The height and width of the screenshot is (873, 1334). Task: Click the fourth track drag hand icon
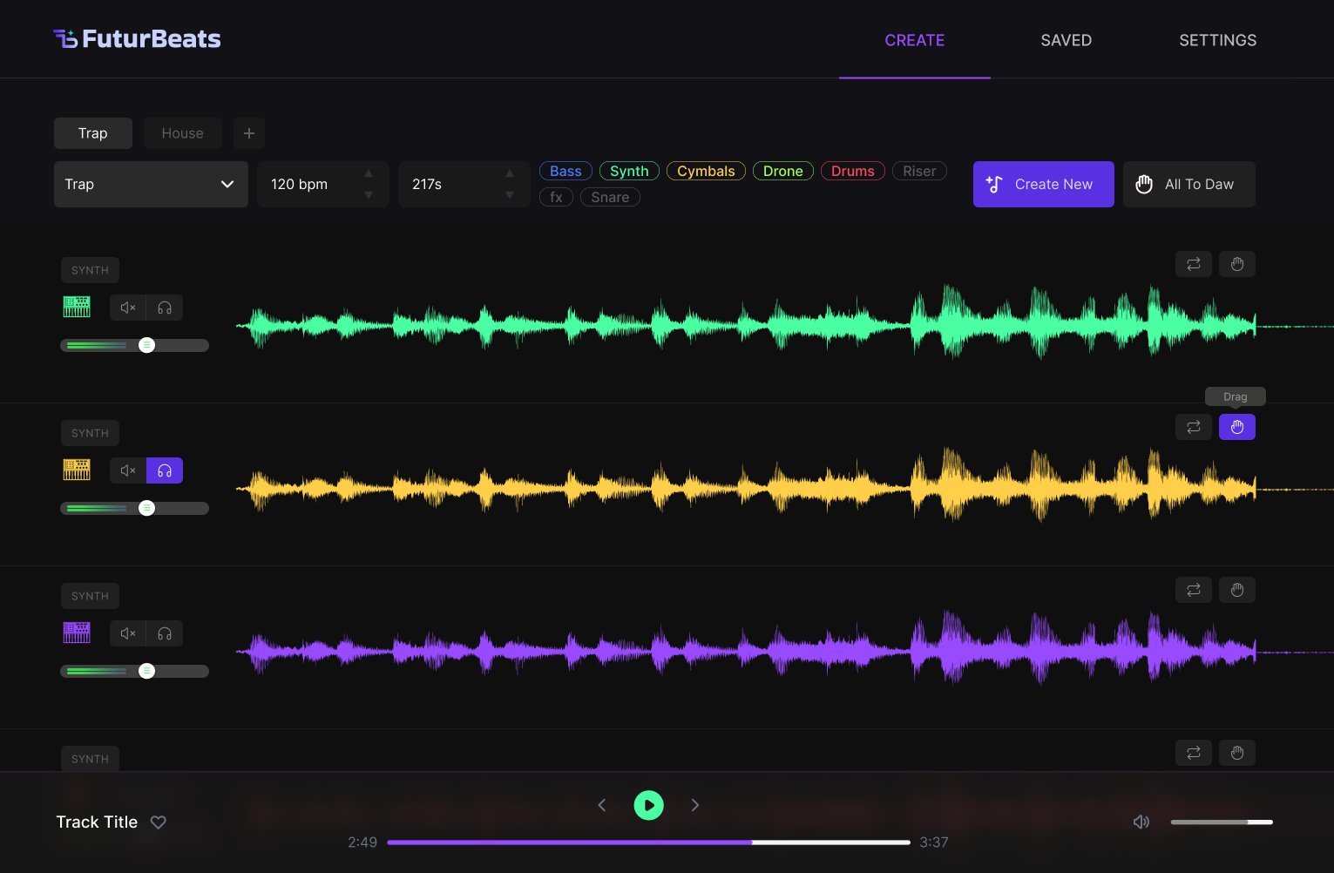point(1237,753)
